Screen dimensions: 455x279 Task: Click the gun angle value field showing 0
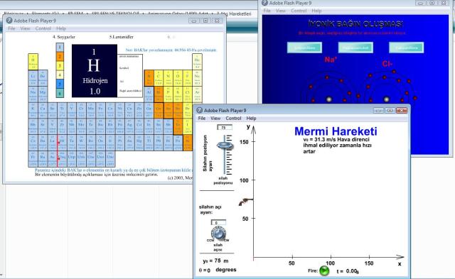click(x=218, y=222)
